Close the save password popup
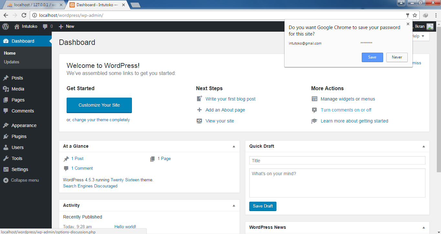The width and height of the screenshot is (441, 234). click(x=408, y=24)
